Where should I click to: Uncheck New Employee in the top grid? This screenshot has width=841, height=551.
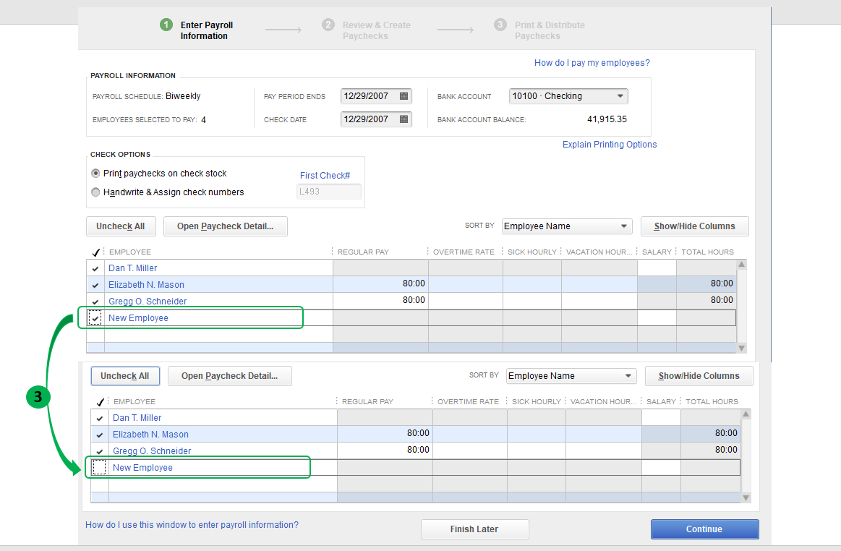pos(95,317)
